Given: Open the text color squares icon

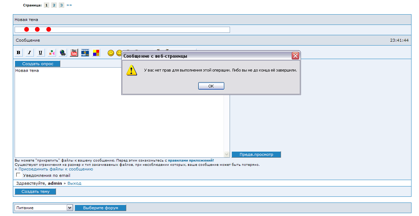Looking at the screenshot, I should (96, 53).
